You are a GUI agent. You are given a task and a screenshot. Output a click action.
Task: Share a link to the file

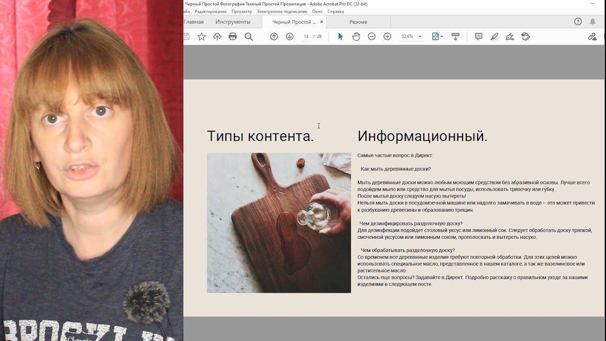[592, 36]
